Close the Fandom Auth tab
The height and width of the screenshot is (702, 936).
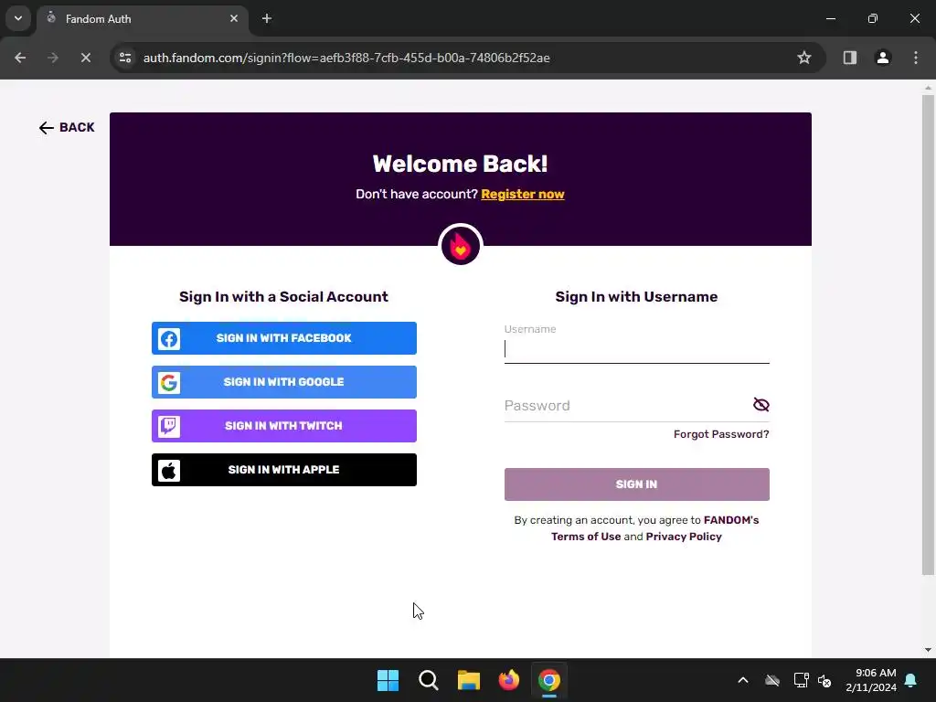[x=234, y=18]
